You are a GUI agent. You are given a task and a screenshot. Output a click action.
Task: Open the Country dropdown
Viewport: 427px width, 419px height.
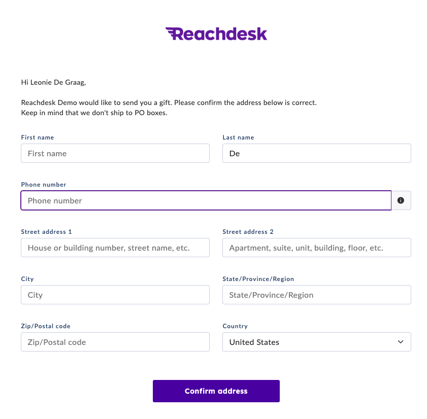317,342
